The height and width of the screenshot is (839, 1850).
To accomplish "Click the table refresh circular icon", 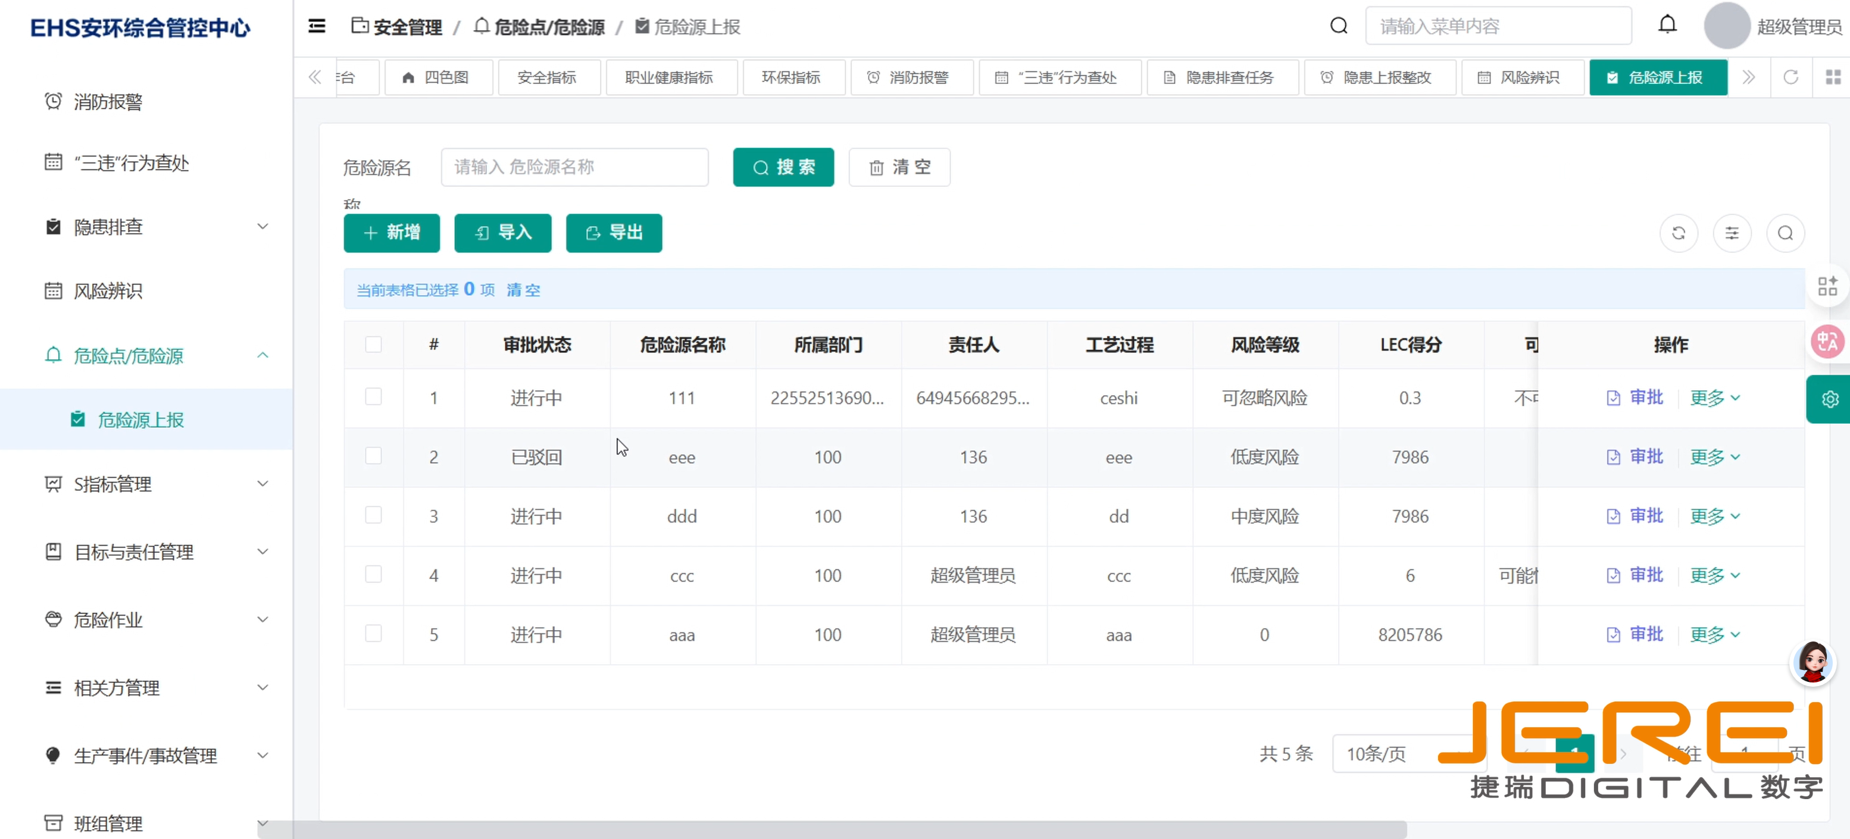I will pyautogui.click(x=1679, y=233).
